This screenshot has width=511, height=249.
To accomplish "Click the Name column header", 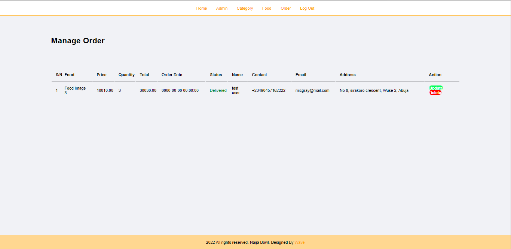I will [237, 75].
